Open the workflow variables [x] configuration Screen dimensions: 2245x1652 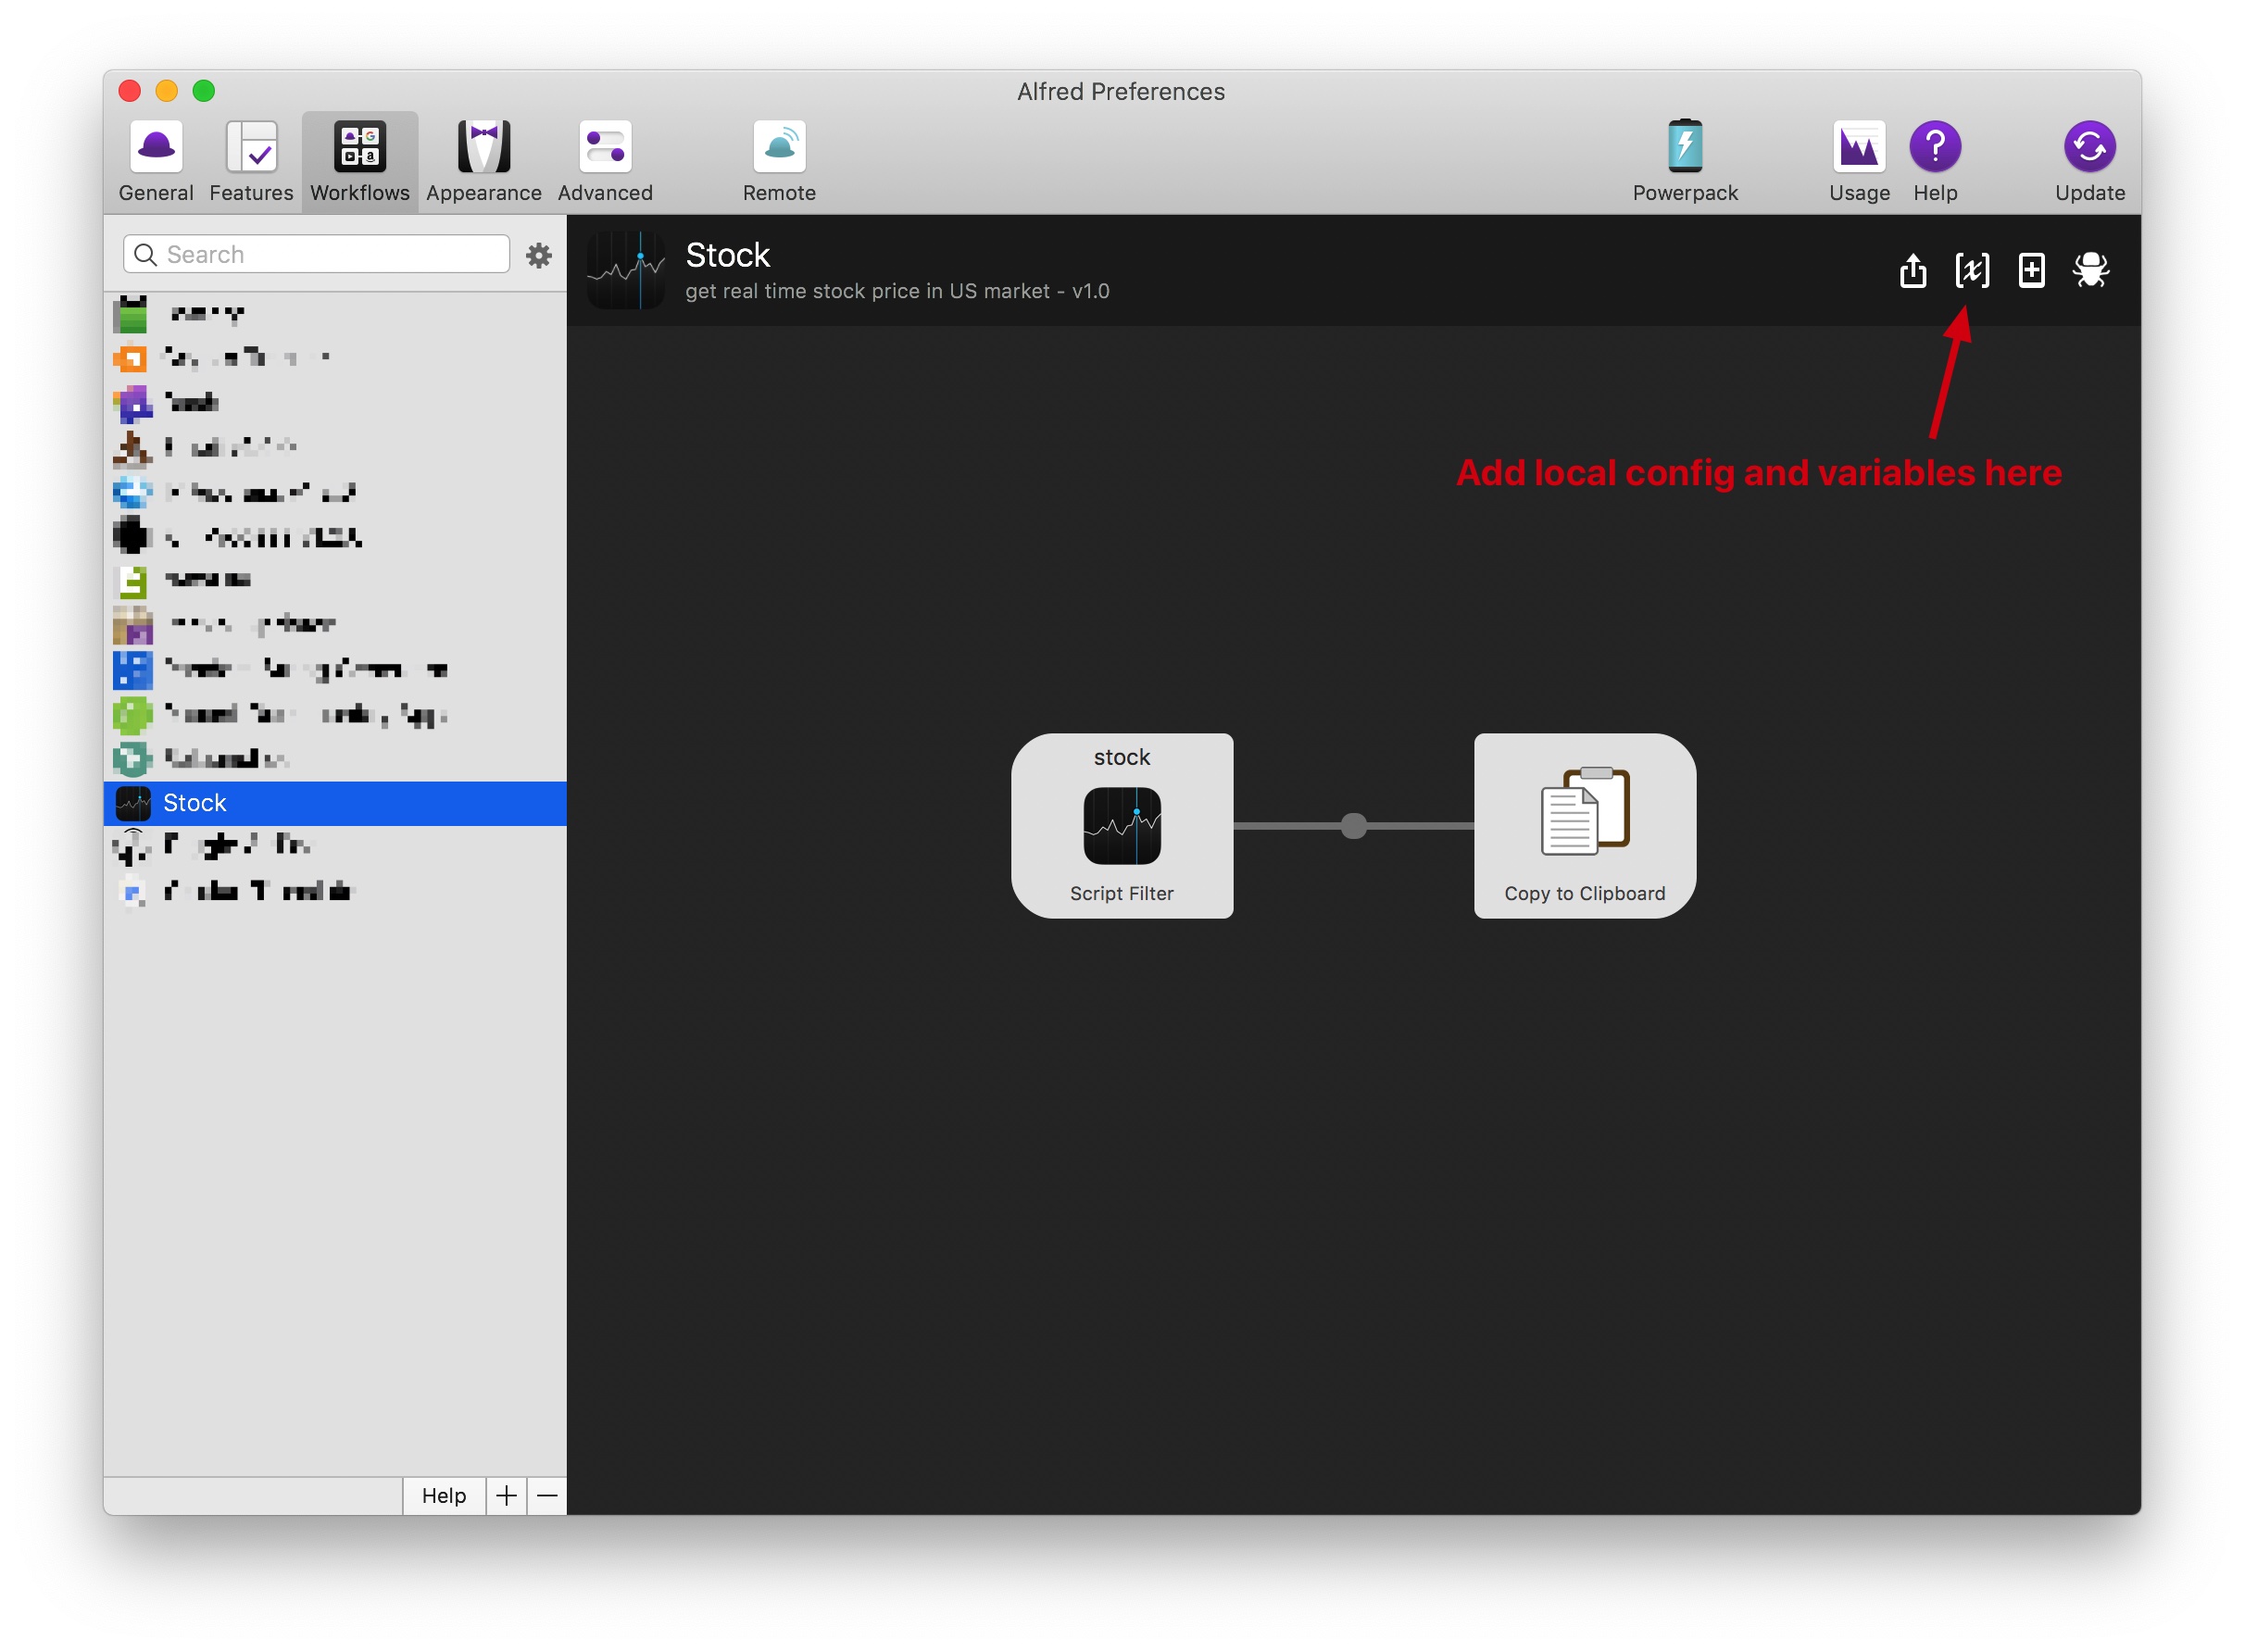pyautogui.click(x=1971, y=270)
